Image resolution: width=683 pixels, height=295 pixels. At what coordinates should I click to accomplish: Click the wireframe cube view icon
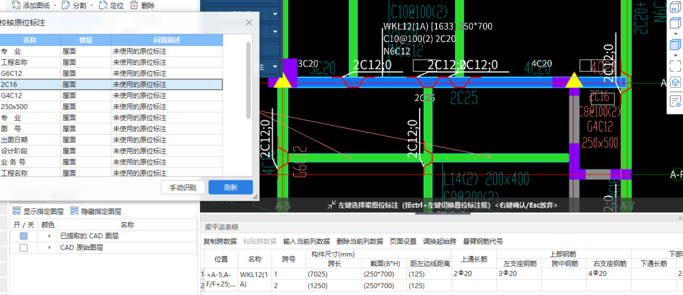(675, 23)
